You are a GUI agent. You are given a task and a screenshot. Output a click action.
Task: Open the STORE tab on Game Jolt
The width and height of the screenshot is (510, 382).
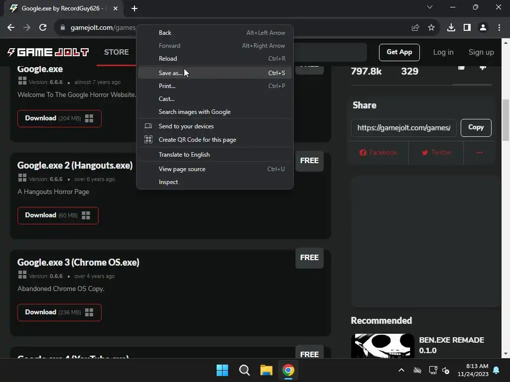(x=116, y=52)
